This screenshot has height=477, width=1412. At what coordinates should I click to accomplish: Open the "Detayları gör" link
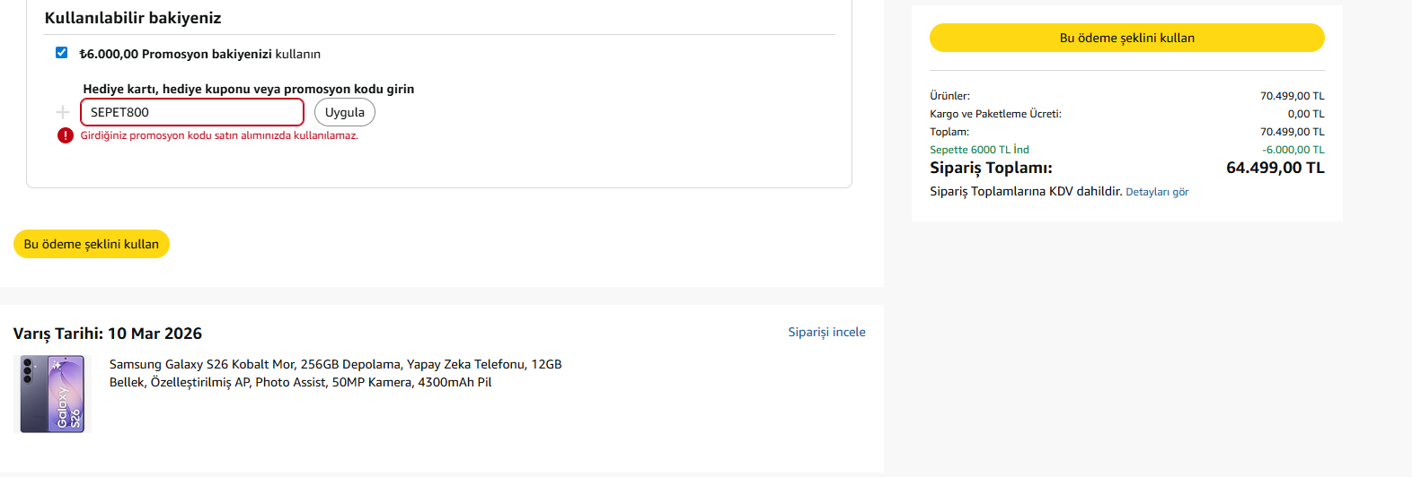(1157, 192)
